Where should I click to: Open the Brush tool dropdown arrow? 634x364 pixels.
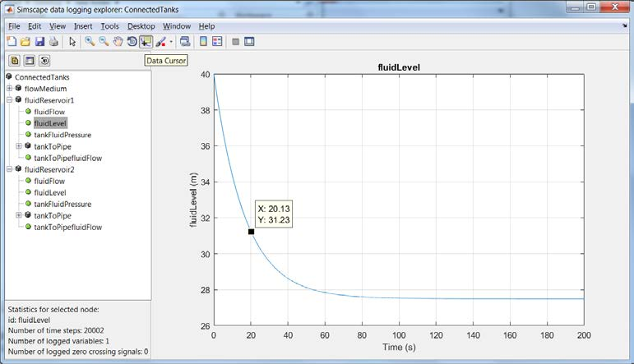(171, 42)
